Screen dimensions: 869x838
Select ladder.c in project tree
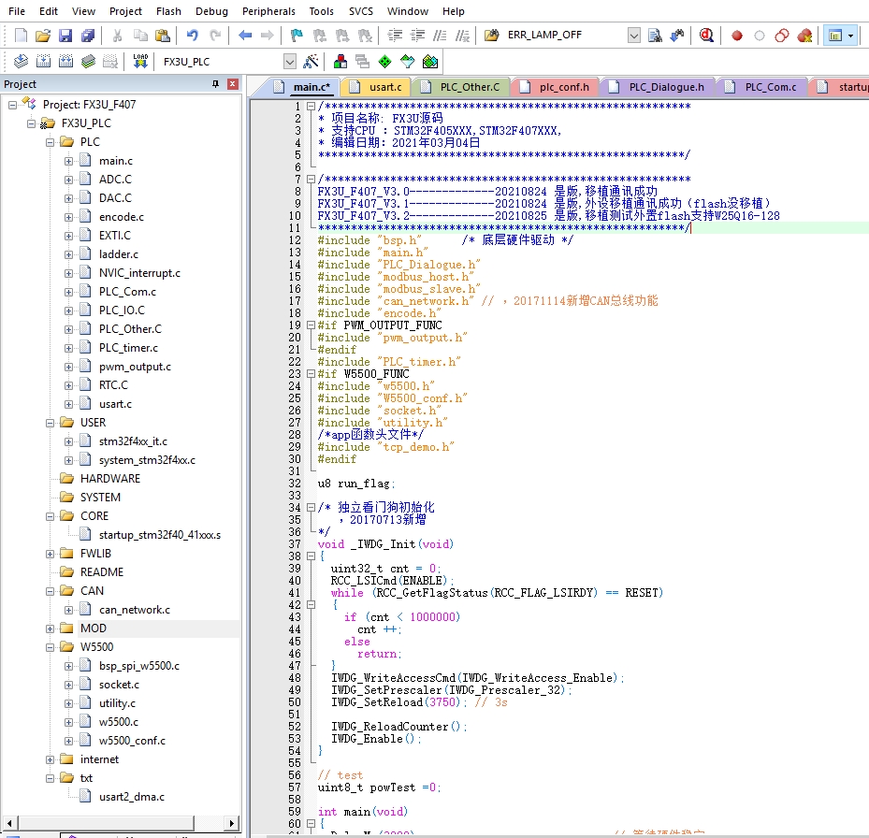coord(119,254)
